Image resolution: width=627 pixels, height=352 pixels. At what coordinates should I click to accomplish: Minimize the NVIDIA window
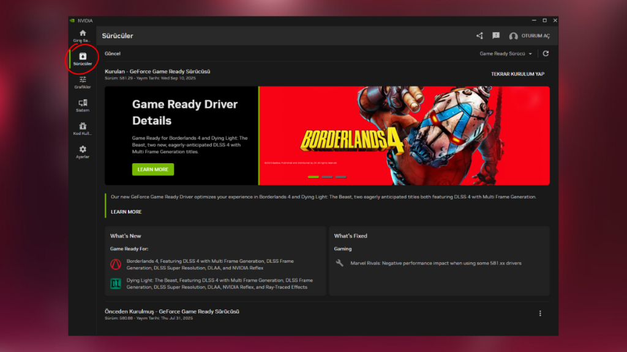tap(534, 20)
